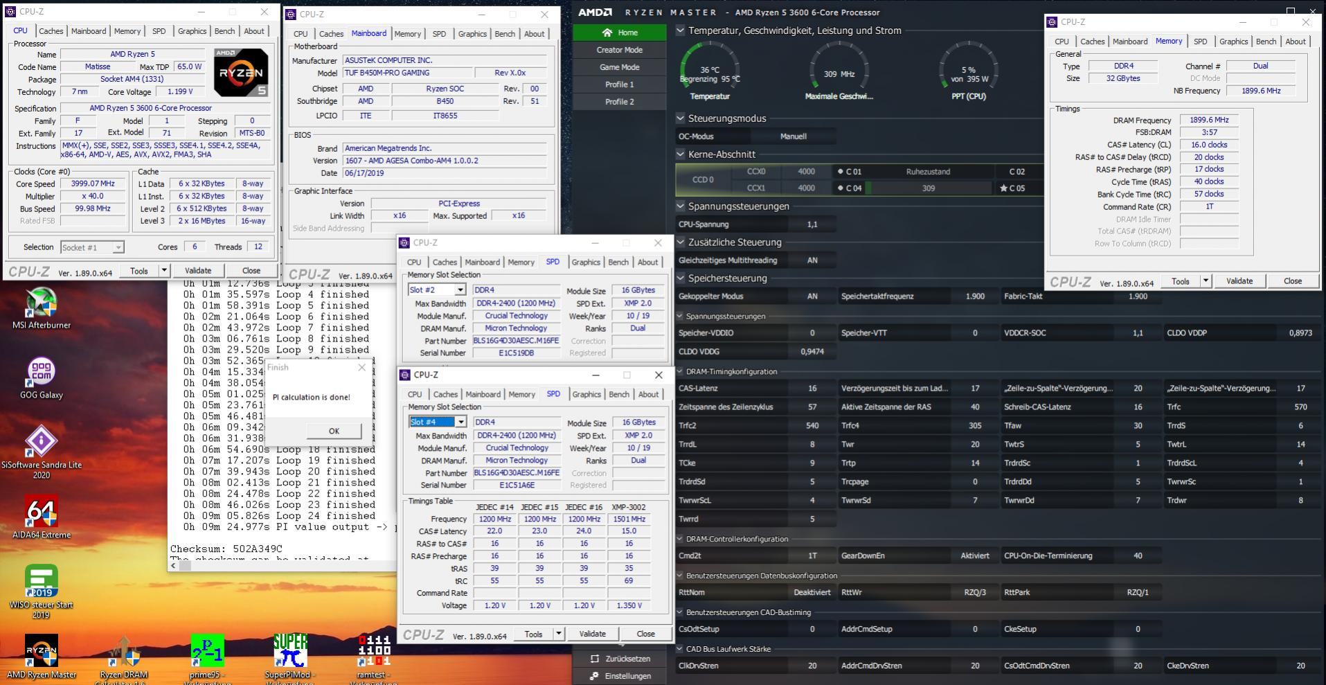
Task: Click the Einstellungen settings icon in Ryzen Master
Action: click(x=595, y=676)
